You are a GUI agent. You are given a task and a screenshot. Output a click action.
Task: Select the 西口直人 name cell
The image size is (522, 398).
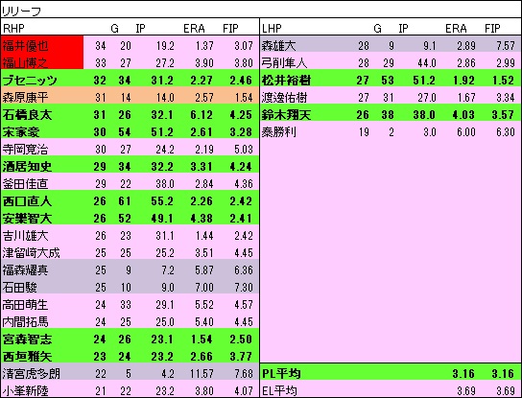[27, 201]
